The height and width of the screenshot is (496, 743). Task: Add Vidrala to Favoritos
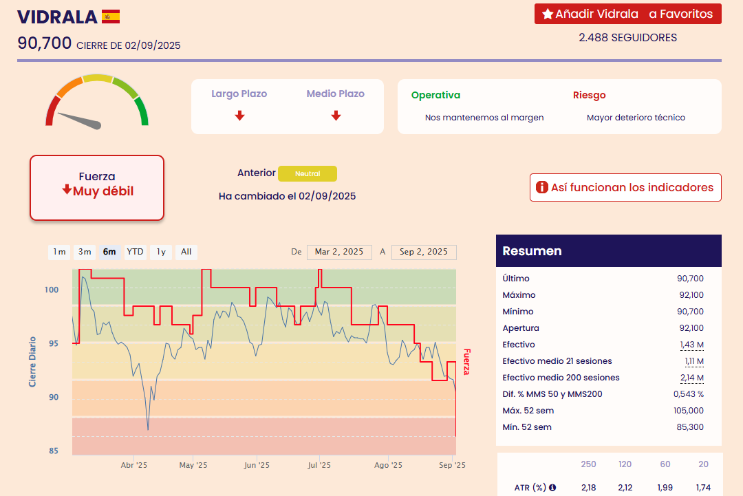pyautogui.click(x=628, y=14)
